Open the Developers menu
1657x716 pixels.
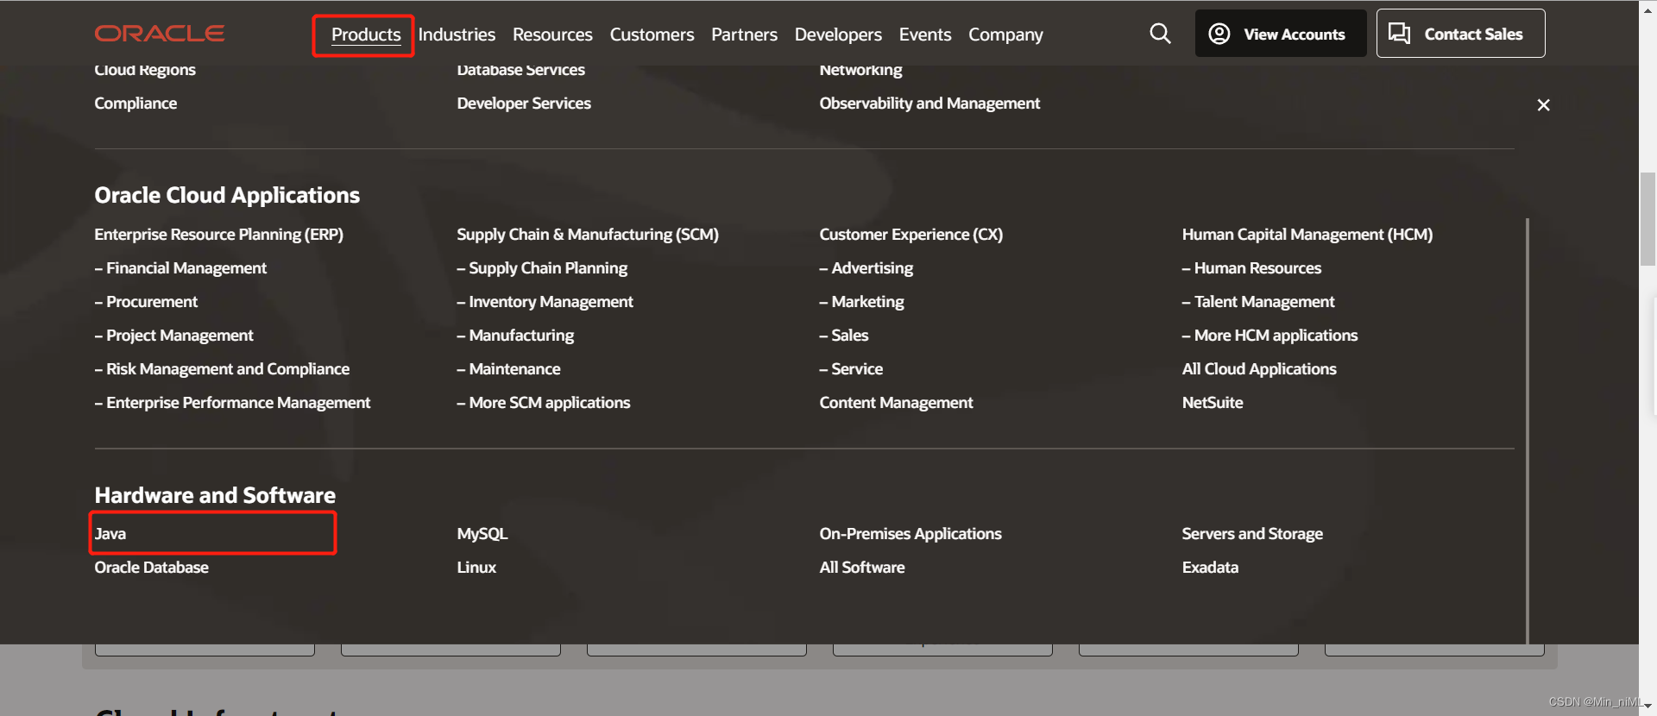coord(838,35)
